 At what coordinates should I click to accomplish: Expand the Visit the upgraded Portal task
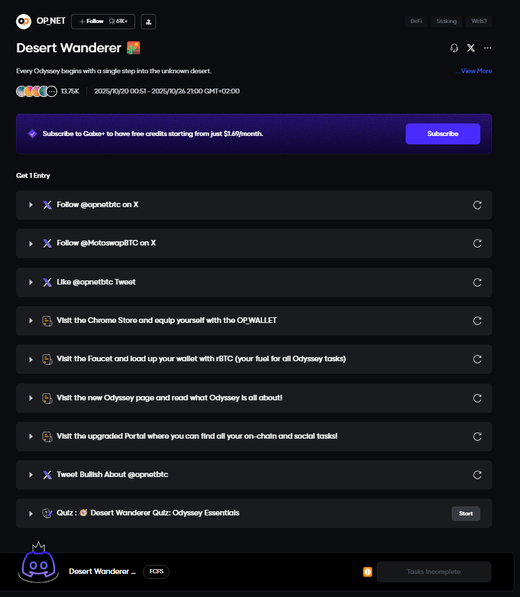coord(31,437)
